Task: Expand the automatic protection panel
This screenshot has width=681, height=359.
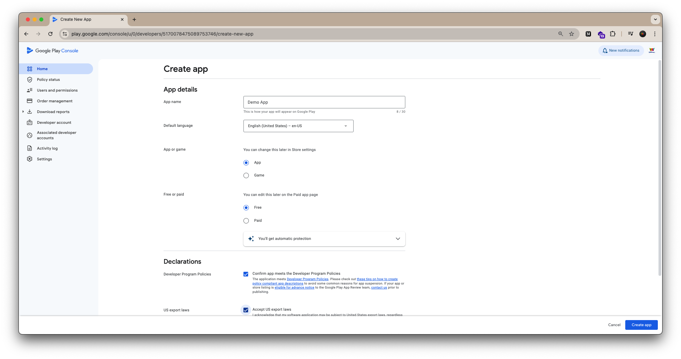Action: 324,239
